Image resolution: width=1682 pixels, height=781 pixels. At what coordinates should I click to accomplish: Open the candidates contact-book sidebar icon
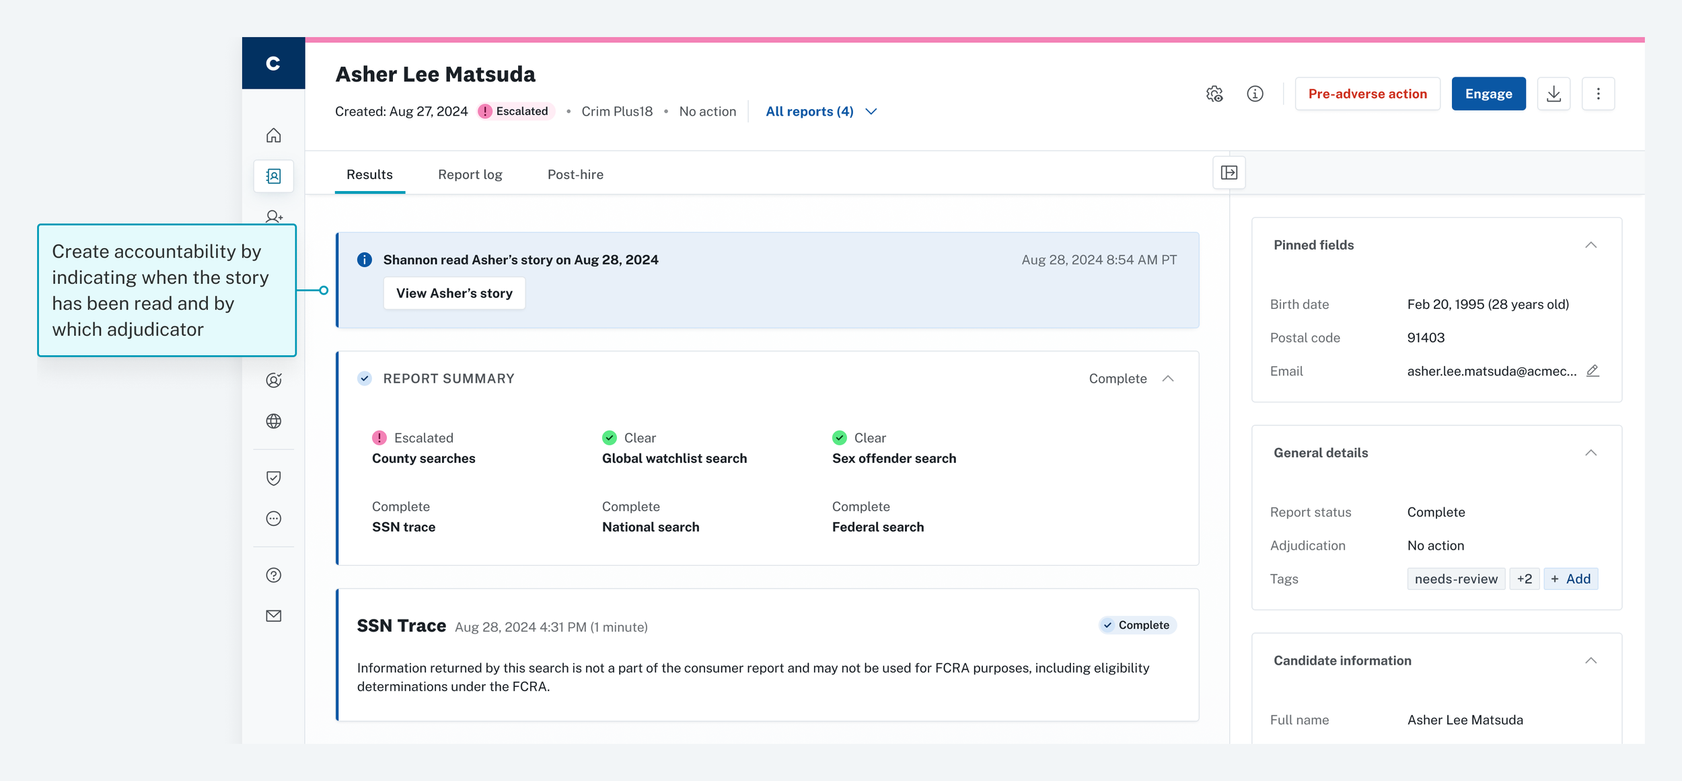273,176
